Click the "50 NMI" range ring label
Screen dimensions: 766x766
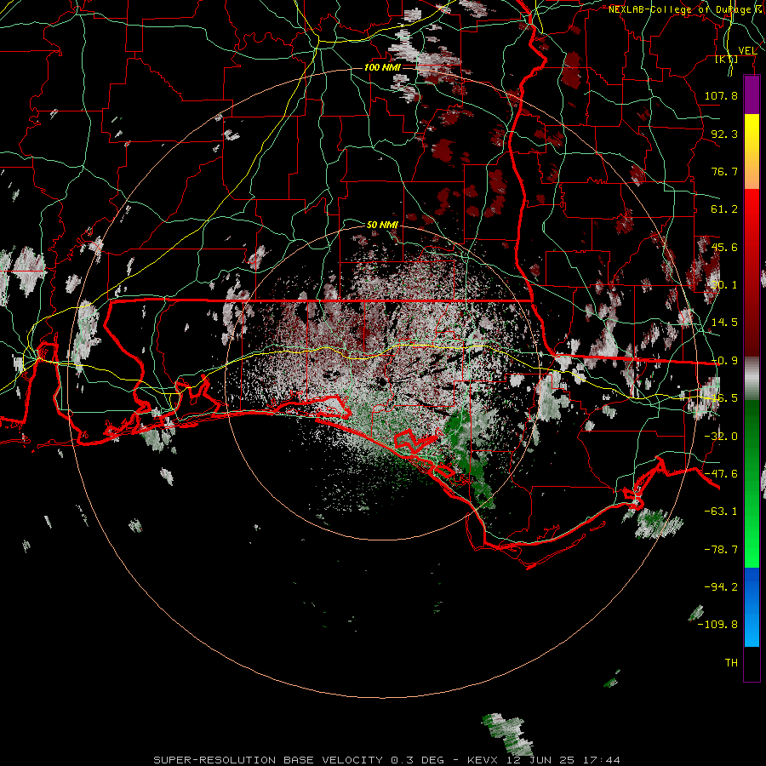(382, 225)
